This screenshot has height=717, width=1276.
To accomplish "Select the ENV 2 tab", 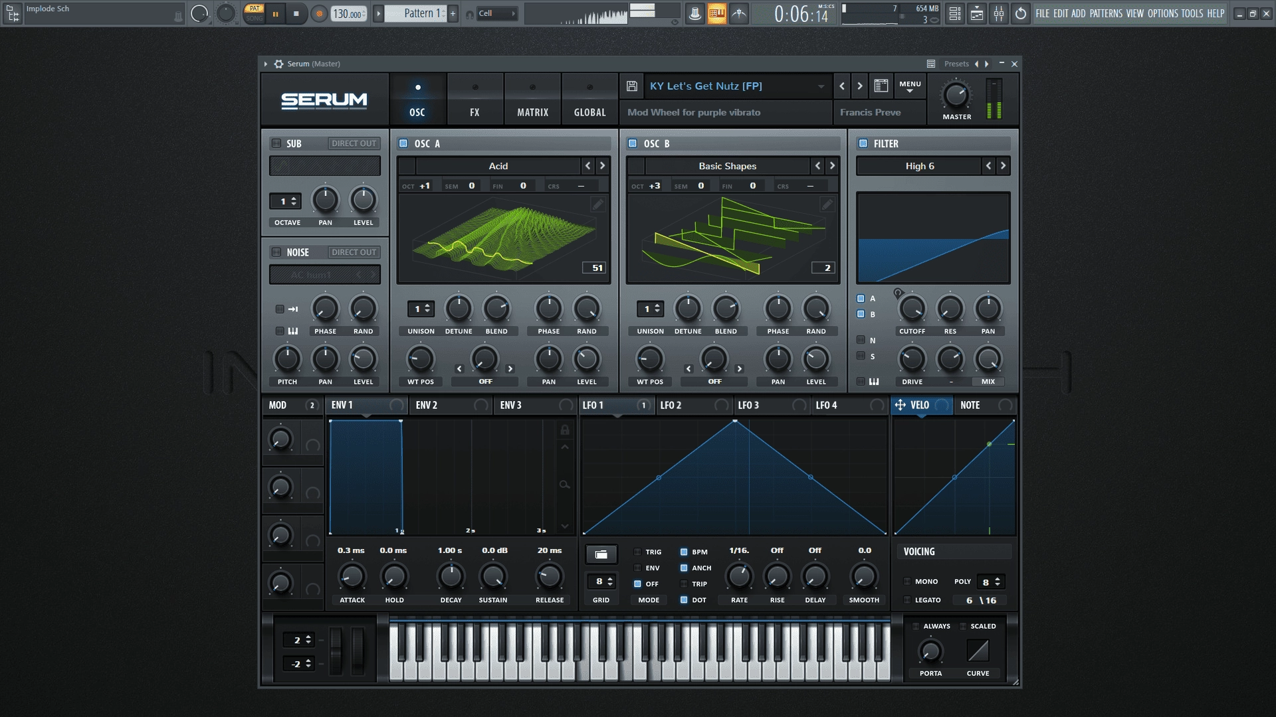I will pyautogui.click(x=452, y=405).
